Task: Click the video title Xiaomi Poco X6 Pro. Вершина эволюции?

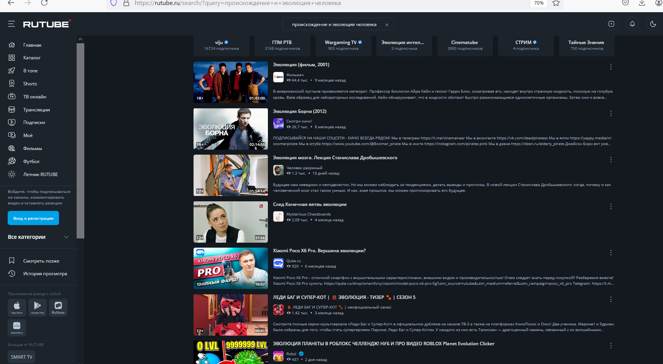Action: pos(319,251)
